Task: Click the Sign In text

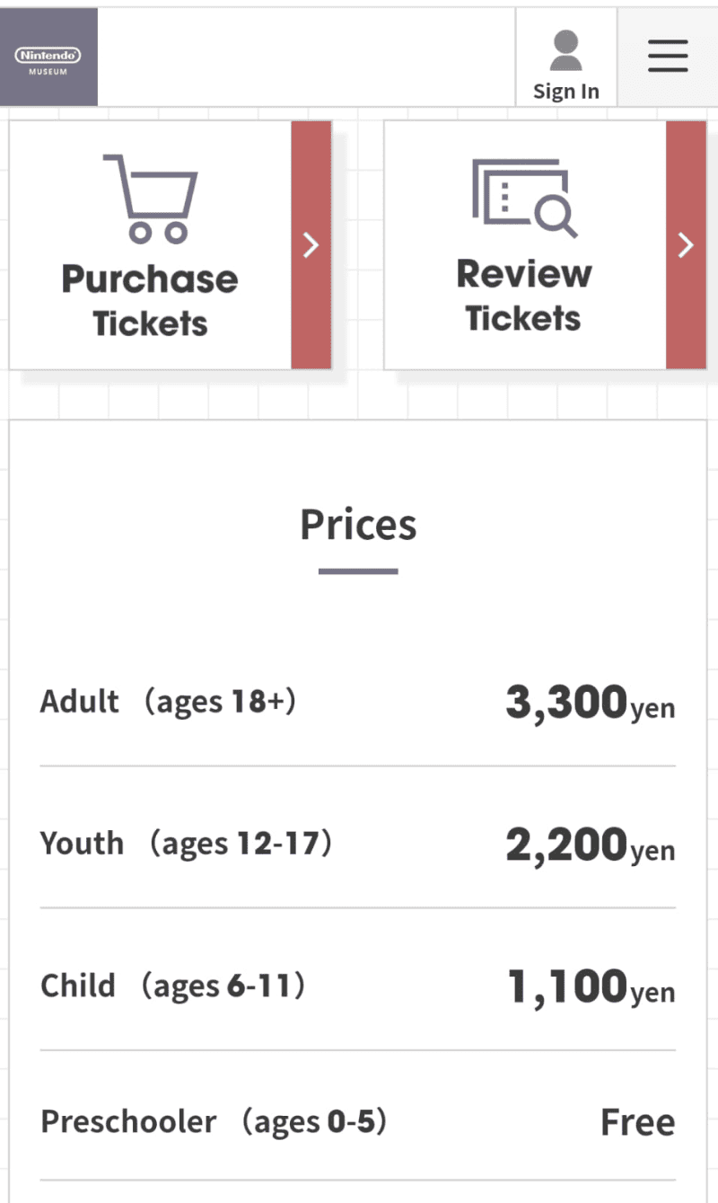Action: point(565,91)
